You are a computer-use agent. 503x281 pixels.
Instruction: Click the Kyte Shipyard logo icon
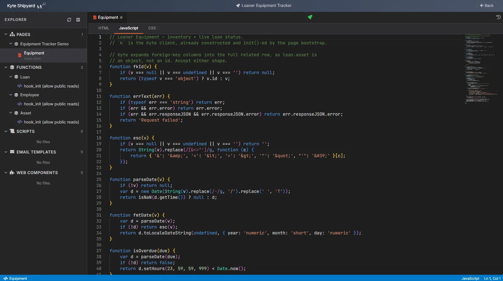(41, 6)
